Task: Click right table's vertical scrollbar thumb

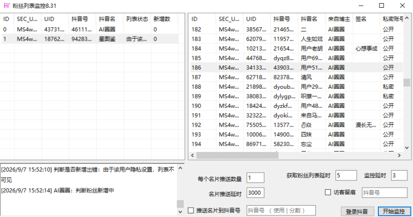Action: [x=407, y=82]
